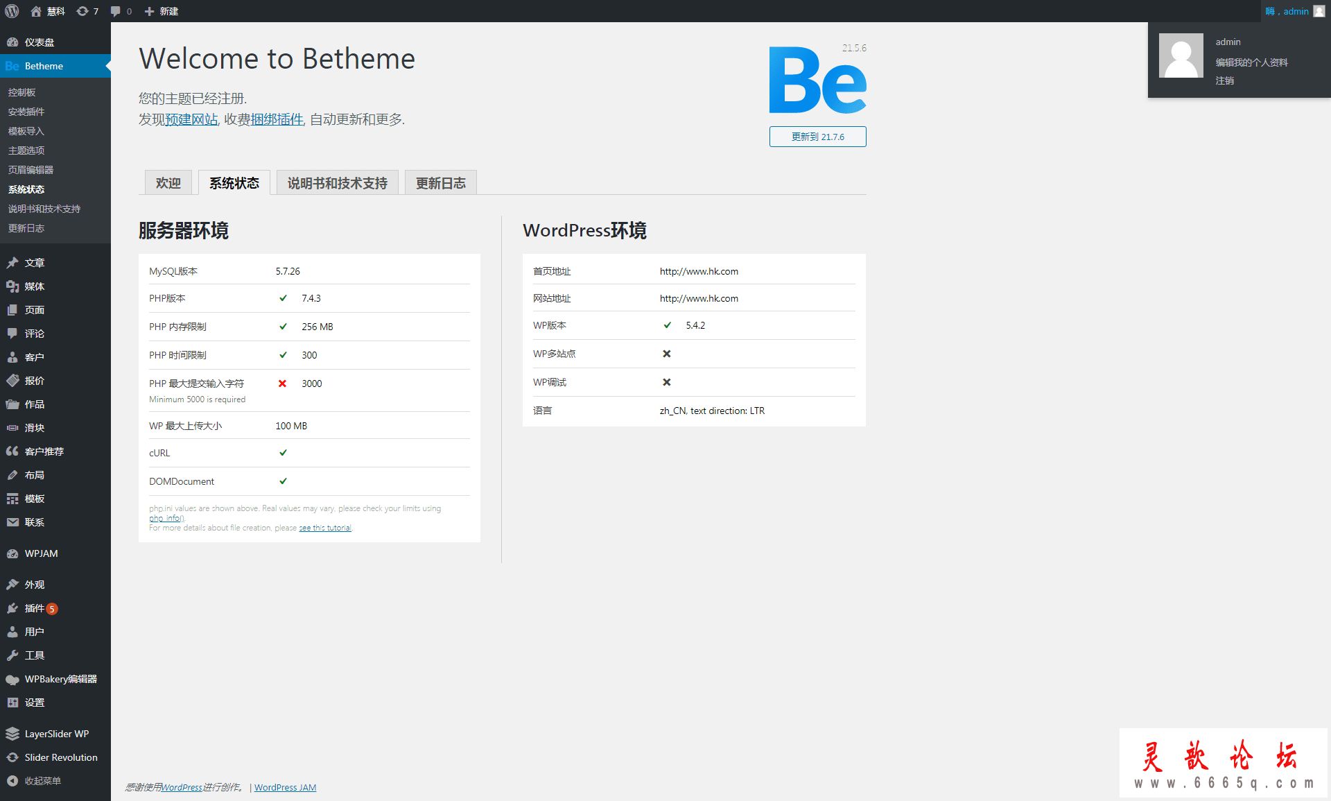Viewport: 1331px width, 801px height.
Task: Open the php_info() link
Action: click(166, 518)
